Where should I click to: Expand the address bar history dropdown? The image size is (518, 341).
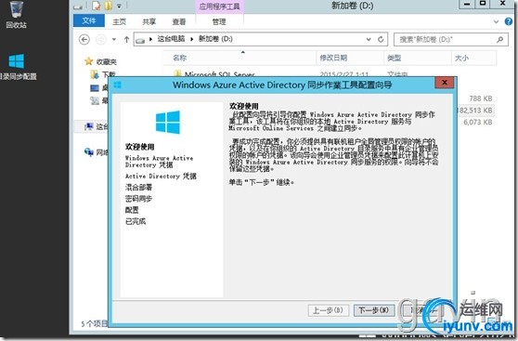(x=369, y=39)
